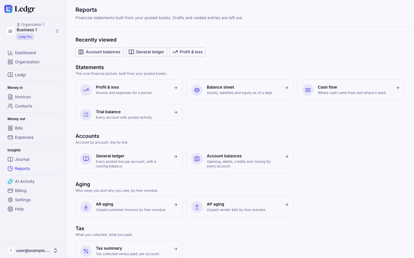Click arrow on AP aging card
This screenshot has width=414, height=258.
[287, 205]
